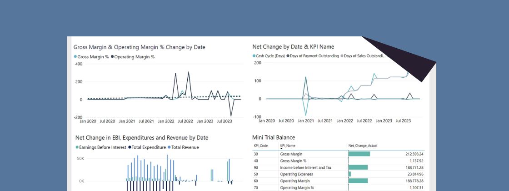The height and width of the screenshot is (191, 509).
Task: Click KPI code 90 cell
Action: click(256, 168)
